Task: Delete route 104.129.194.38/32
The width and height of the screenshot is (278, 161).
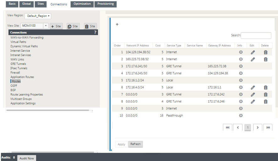Action: click(265, 52)
